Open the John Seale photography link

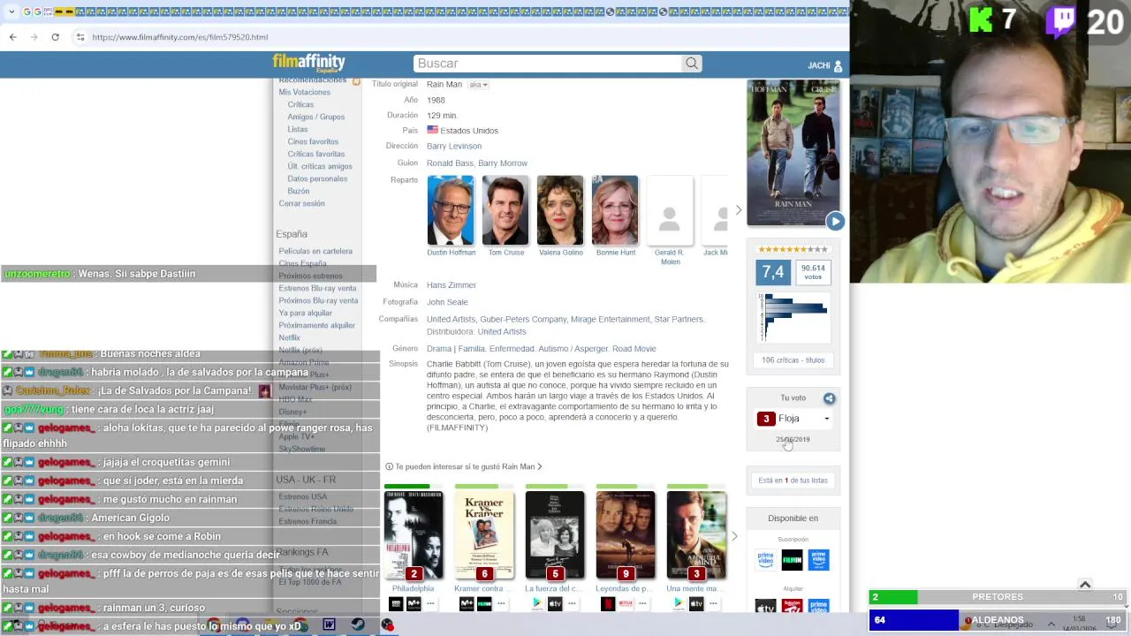pyautogui.click(x=447, y=302)
